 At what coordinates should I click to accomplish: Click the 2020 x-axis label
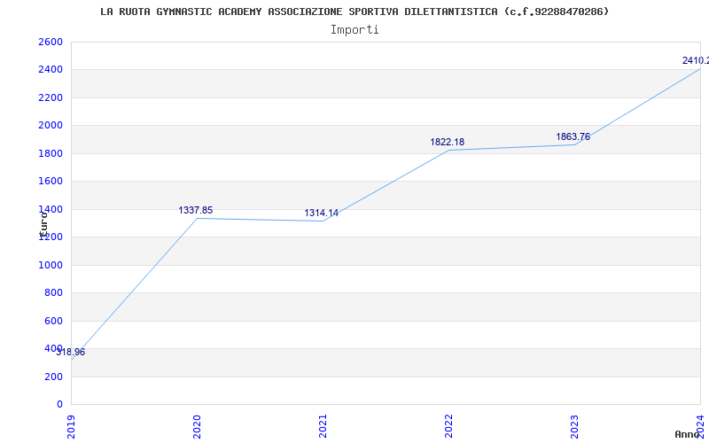[197, 426]
